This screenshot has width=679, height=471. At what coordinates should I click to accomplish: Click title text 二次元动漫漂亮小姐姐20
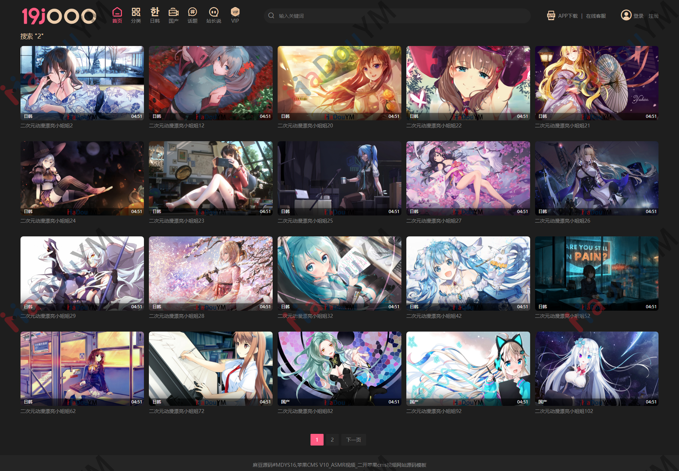click(x=305, y=126)
